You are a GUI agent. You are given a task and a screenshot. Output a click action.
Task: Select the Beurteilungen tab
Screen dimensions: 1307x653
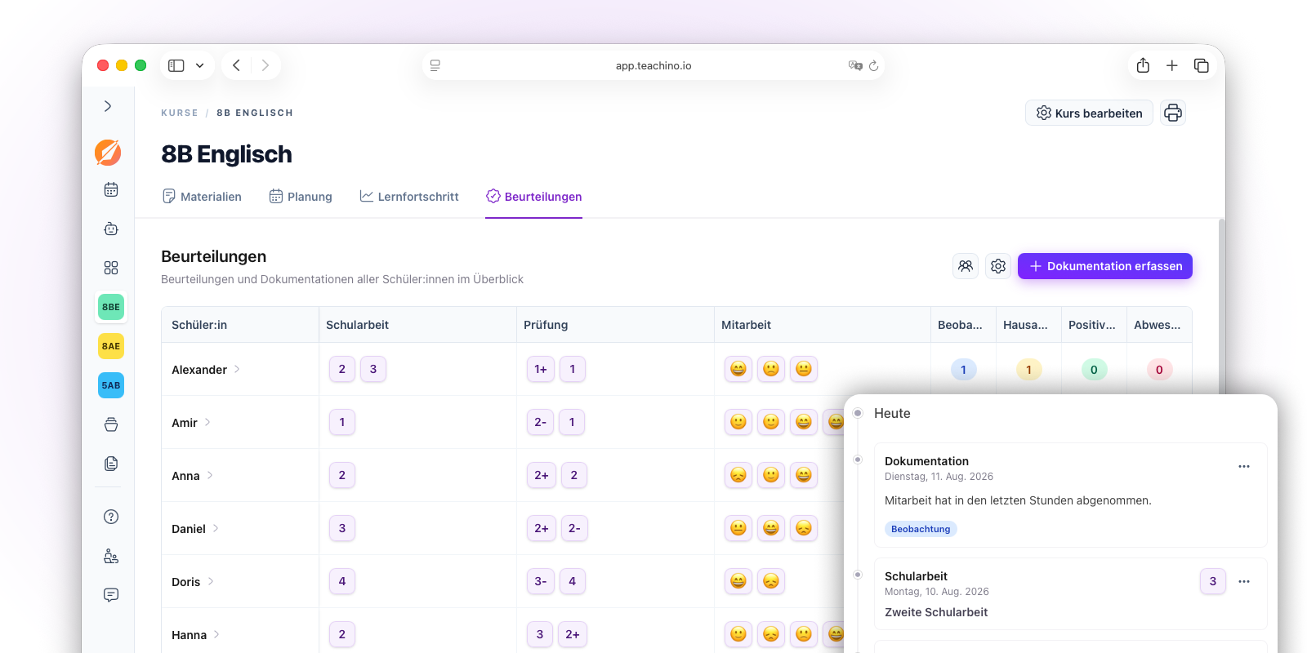pyautogui.click(x=533, y=197)
